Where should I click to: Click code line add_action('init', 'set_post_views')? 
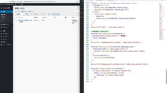[x=108, y=27]
